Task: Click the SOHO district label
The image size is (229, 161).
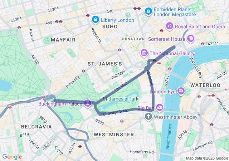Action: [x=110, y=26]
